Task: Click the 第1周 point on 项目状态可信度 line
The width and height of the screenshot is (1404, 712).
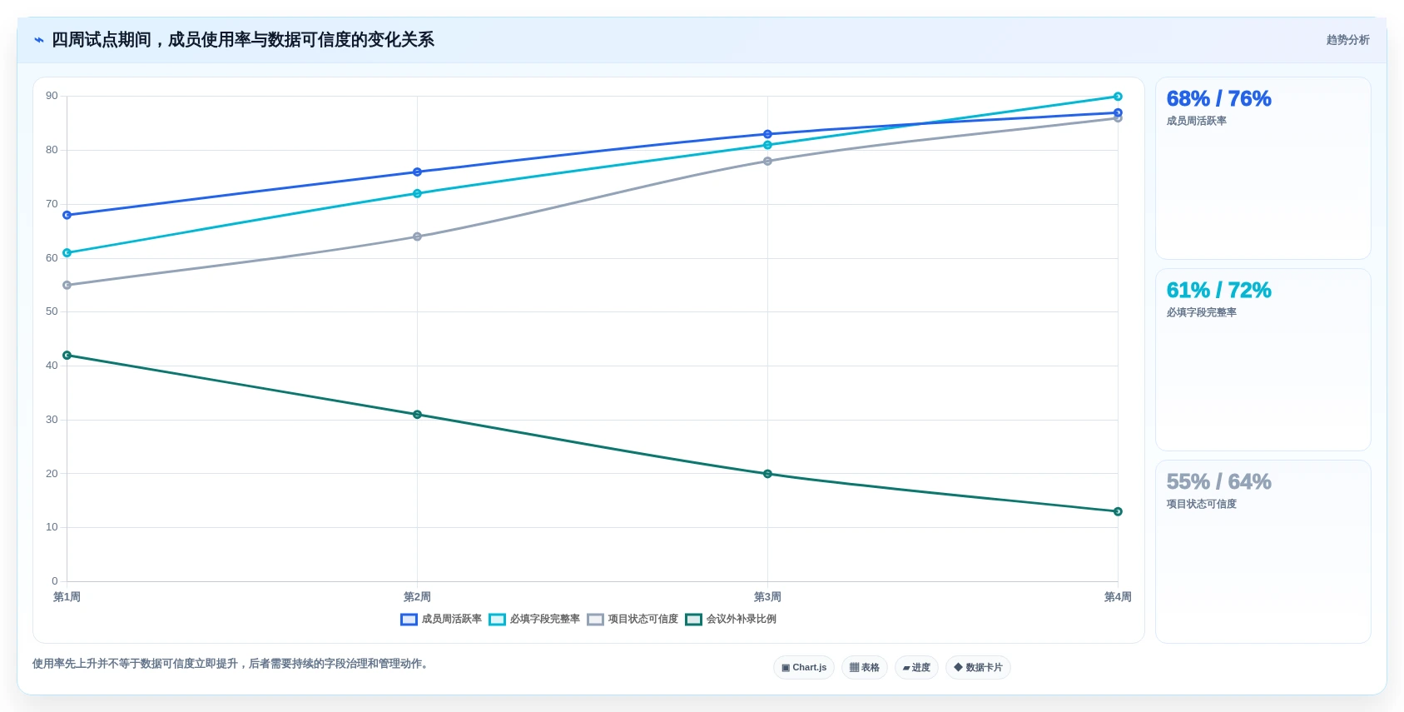Action: point(67,286)
